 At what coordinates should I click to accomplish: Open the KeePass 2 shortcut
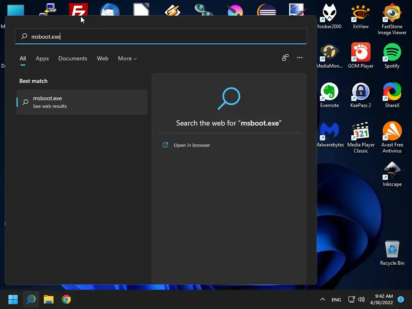click(x=360, y=95)
